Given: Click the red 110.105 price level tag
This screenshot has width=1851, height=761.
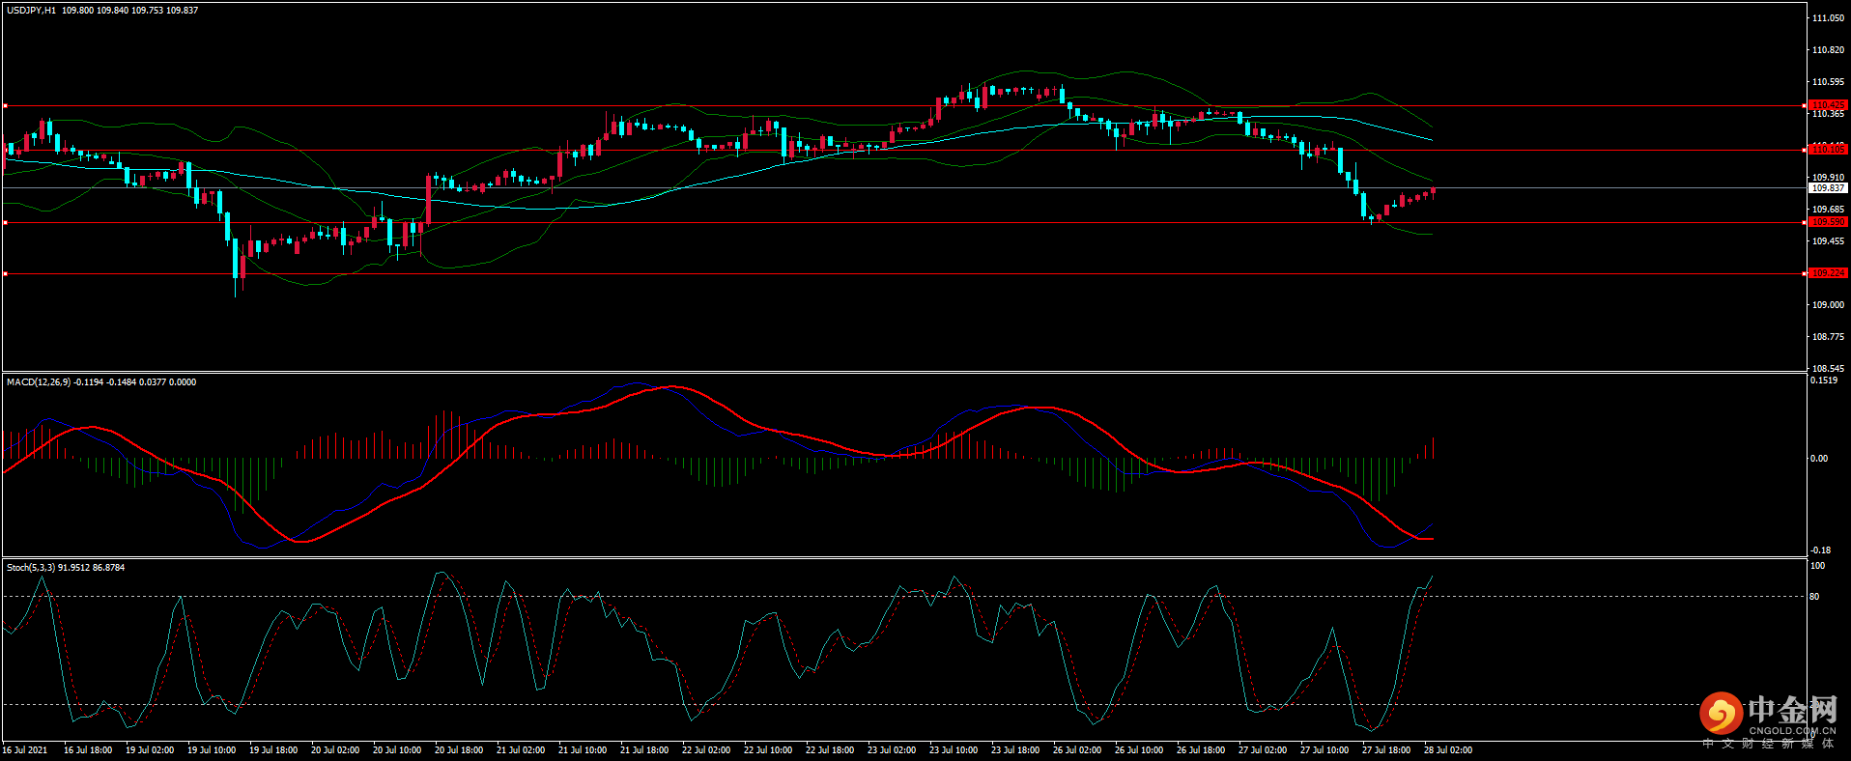Looking at the screenshot, I should (x=1828, y=150).
